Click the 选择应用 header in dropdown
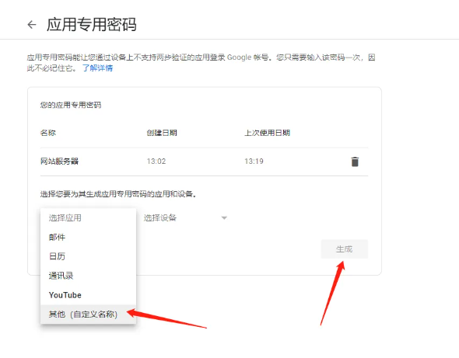This screenshot has width=459, height=358. 65,218
